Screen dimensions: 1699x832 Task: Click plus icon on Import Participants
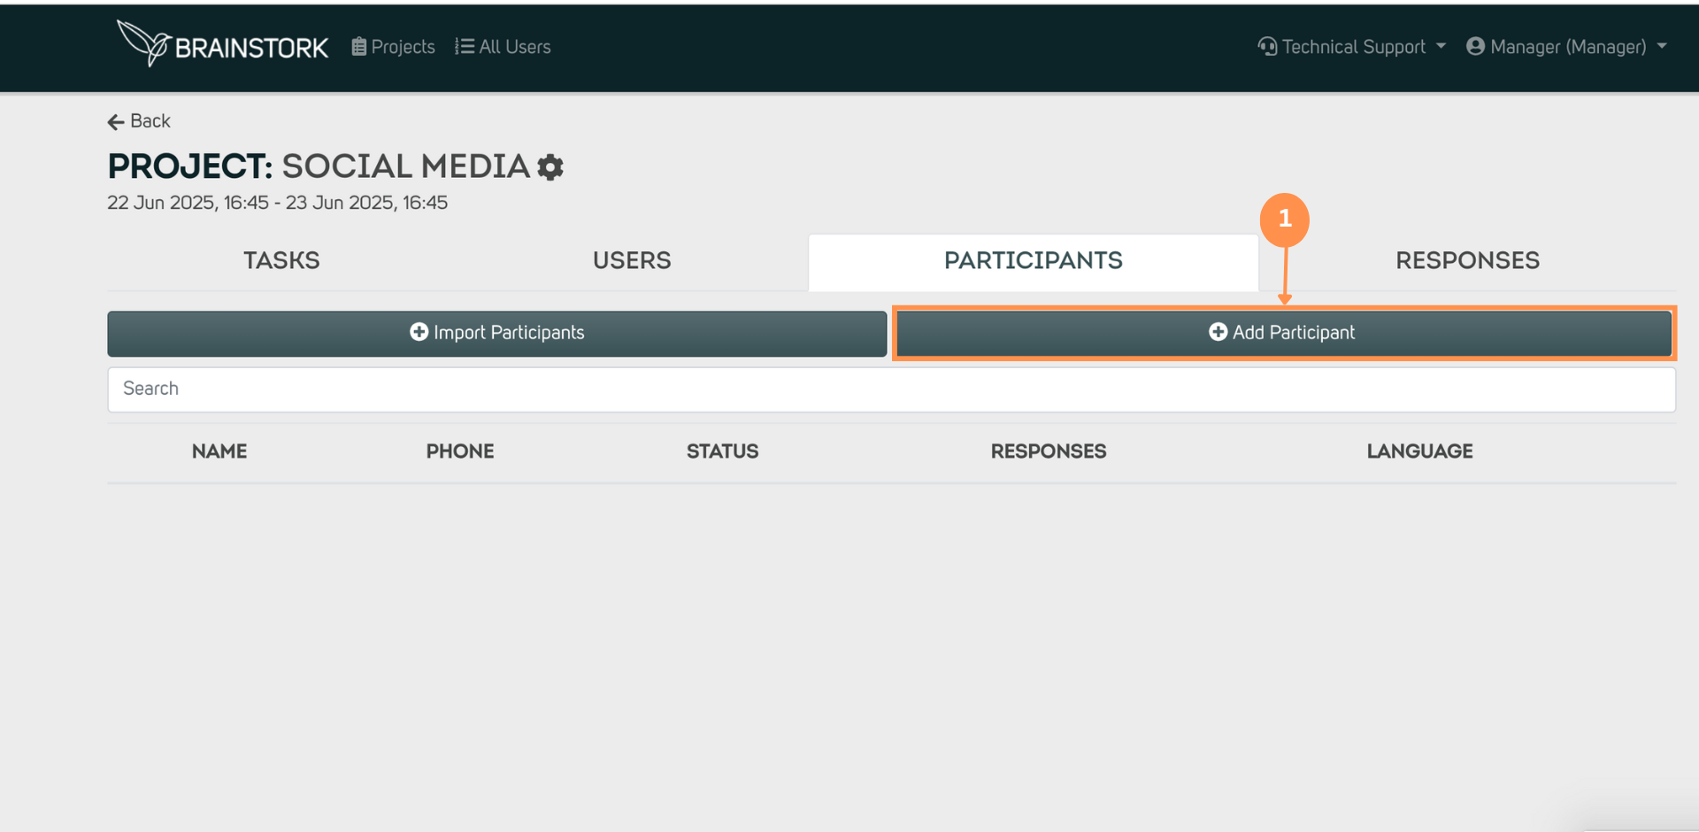pos(419,332)
